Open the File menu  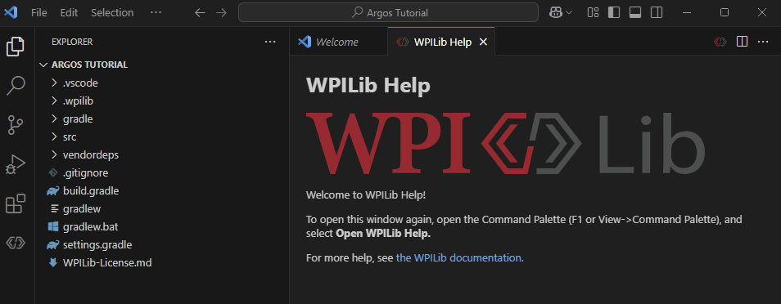pyautogui.click(x=38, y=13)
